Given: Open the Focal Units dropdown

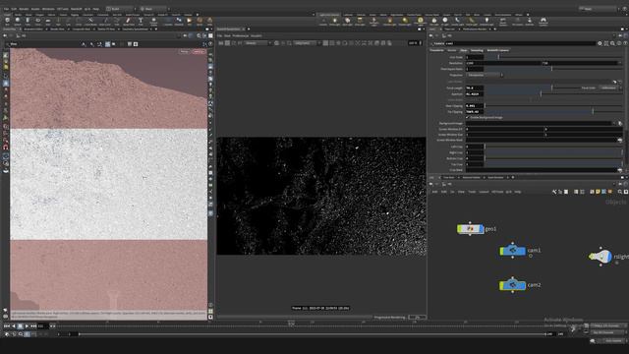Looking at the screenshot, I should [x=609, y=88].
